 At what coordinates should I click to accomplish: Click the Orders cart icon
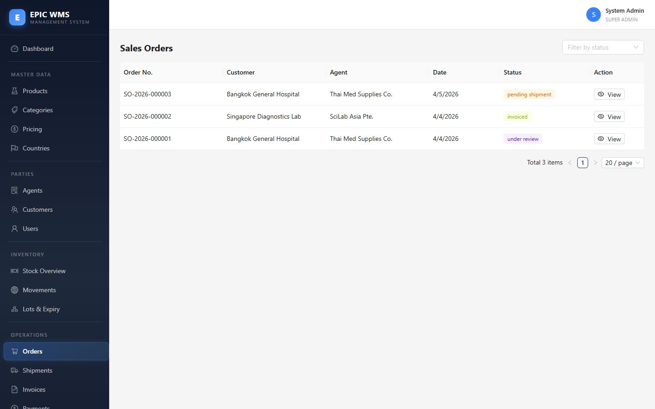point(15,351)
